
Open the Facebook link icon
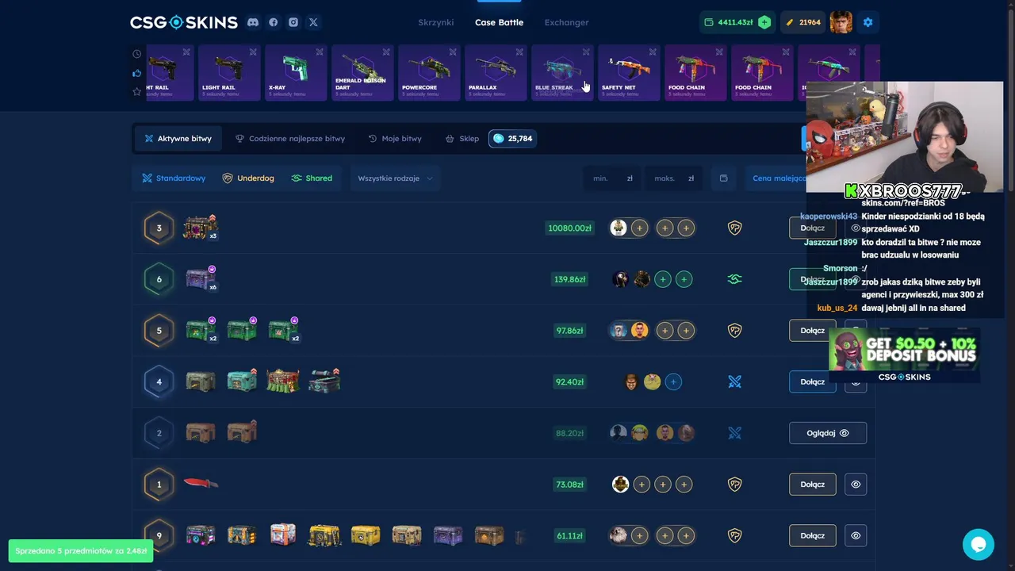click(x=274, y=22)
